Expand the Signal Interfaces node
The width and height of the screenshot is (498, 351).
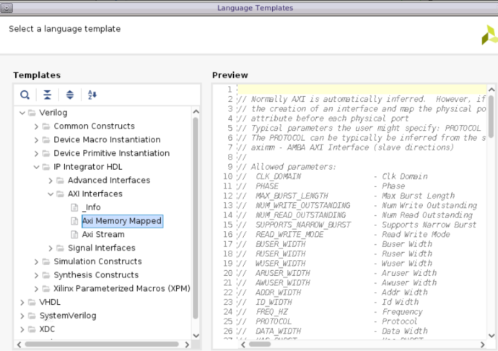[x=51, y=248]
